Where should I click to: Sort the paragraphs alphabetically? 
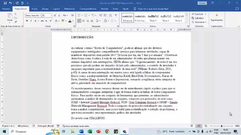pos(110,15)
